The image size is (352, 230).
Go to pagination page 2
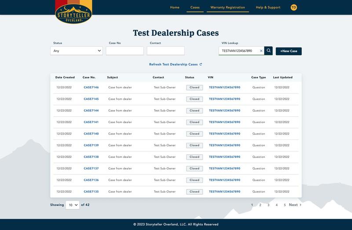click(x=260, y=205)
